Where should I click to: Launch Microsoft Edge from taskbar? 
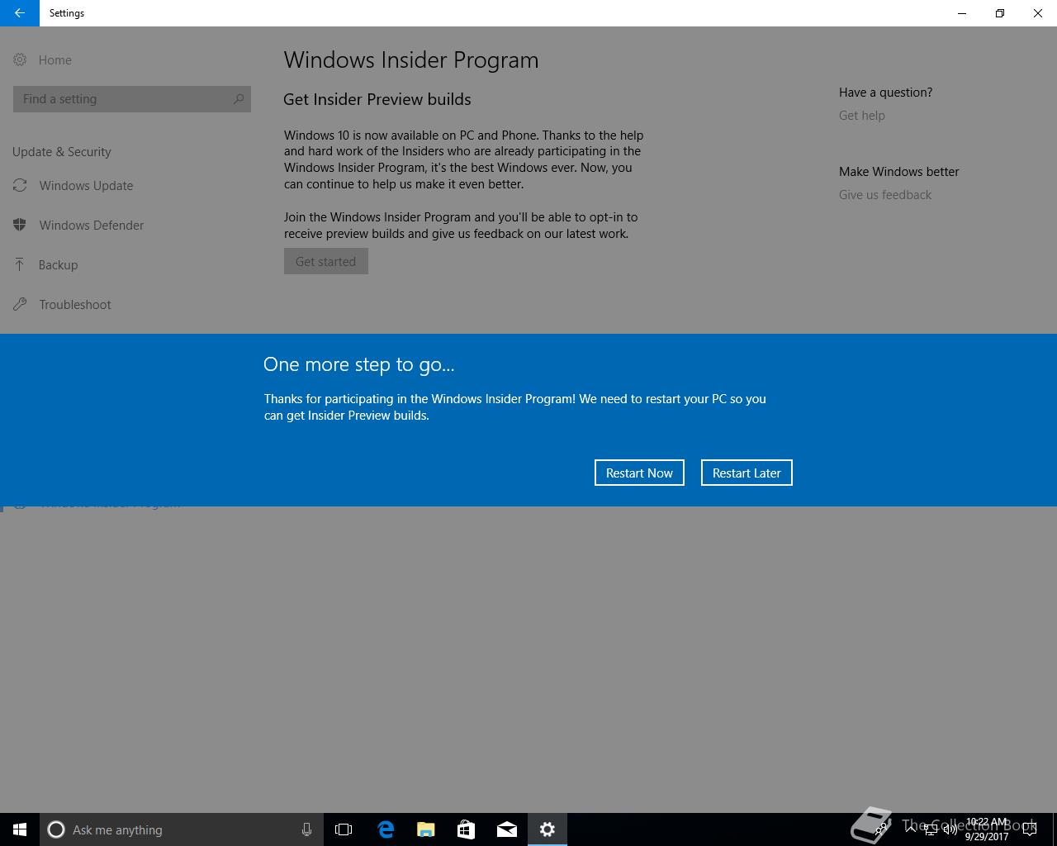pyautogui.click(x=385, y=829)
